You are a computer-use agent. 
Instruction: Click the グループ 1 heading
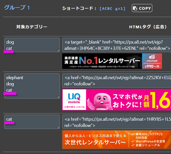pyautogui.click(x=17, y=8)
